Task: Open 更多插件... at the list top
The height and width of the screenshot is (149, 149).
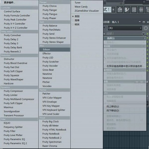Action: click(x=10, y=3)
